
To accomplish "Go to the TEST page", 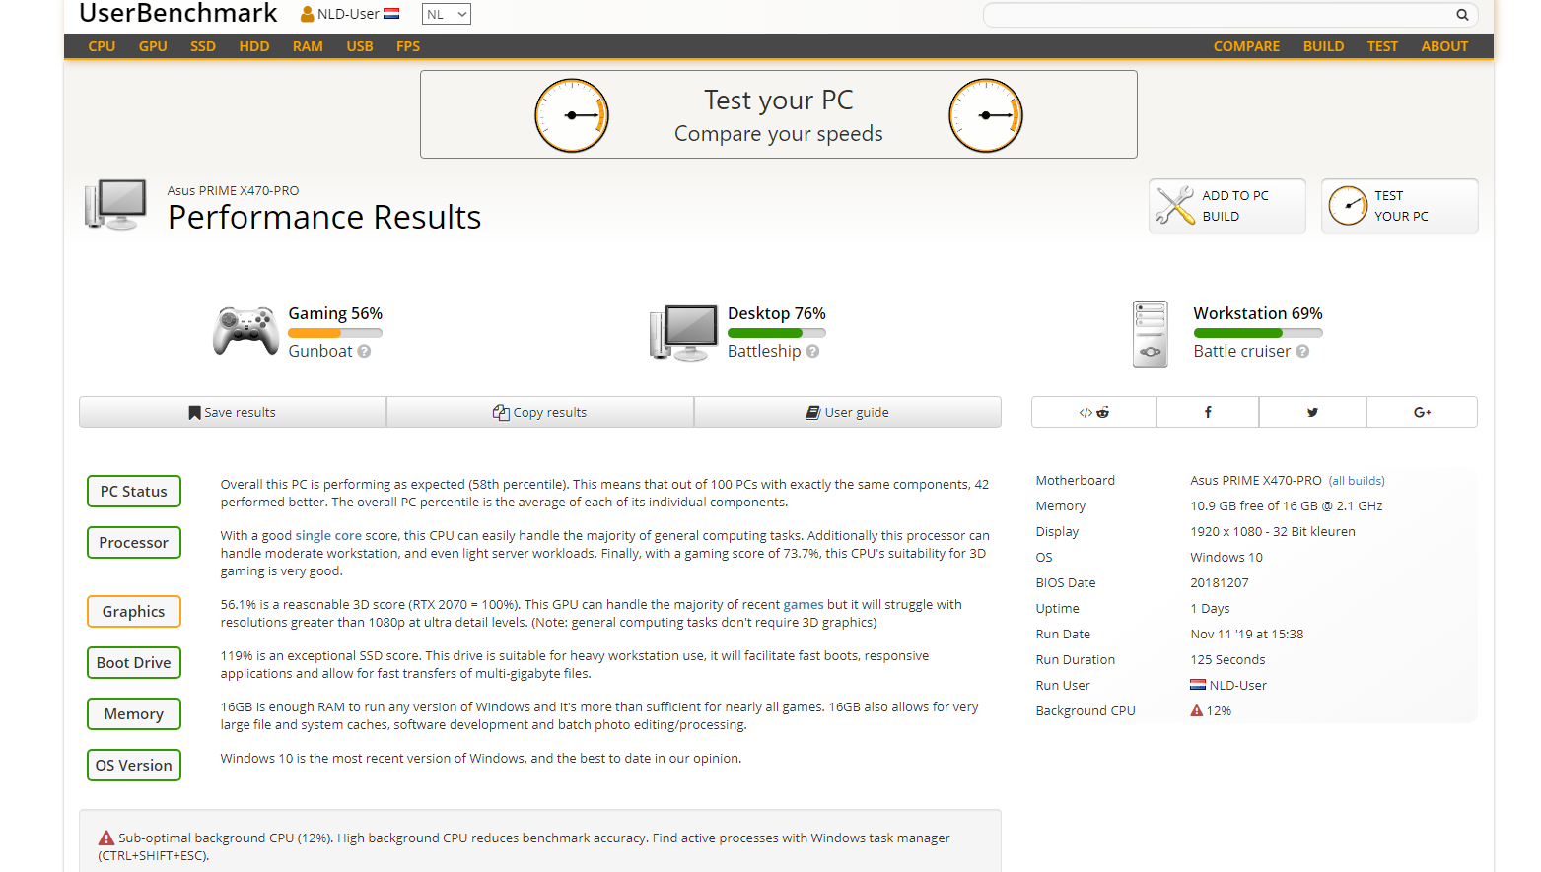I will point(1382,46).
